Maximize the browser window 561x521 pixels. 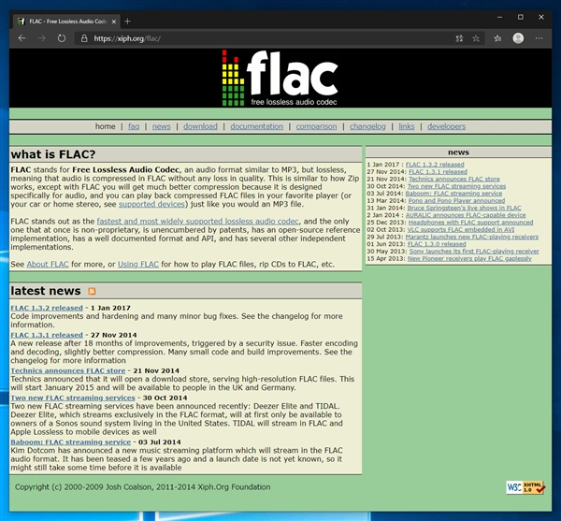pyautogui.click(x=521, y=17)
